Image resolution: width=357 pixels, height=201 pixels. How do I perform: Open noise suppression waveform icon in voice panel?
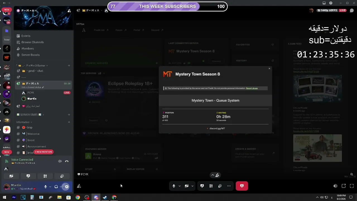click(x=60, y=161)
